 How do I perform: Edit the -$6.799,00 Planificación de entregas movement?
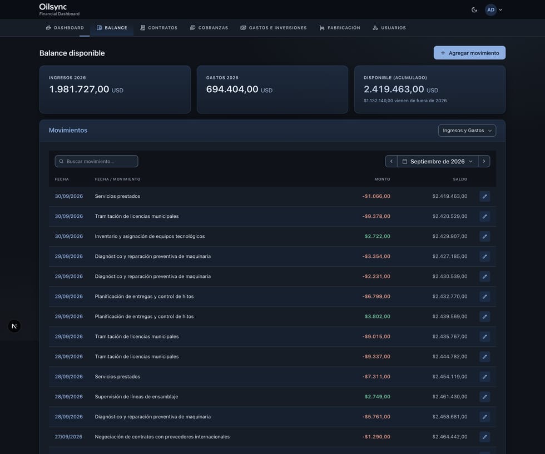(x=484, y=297)
